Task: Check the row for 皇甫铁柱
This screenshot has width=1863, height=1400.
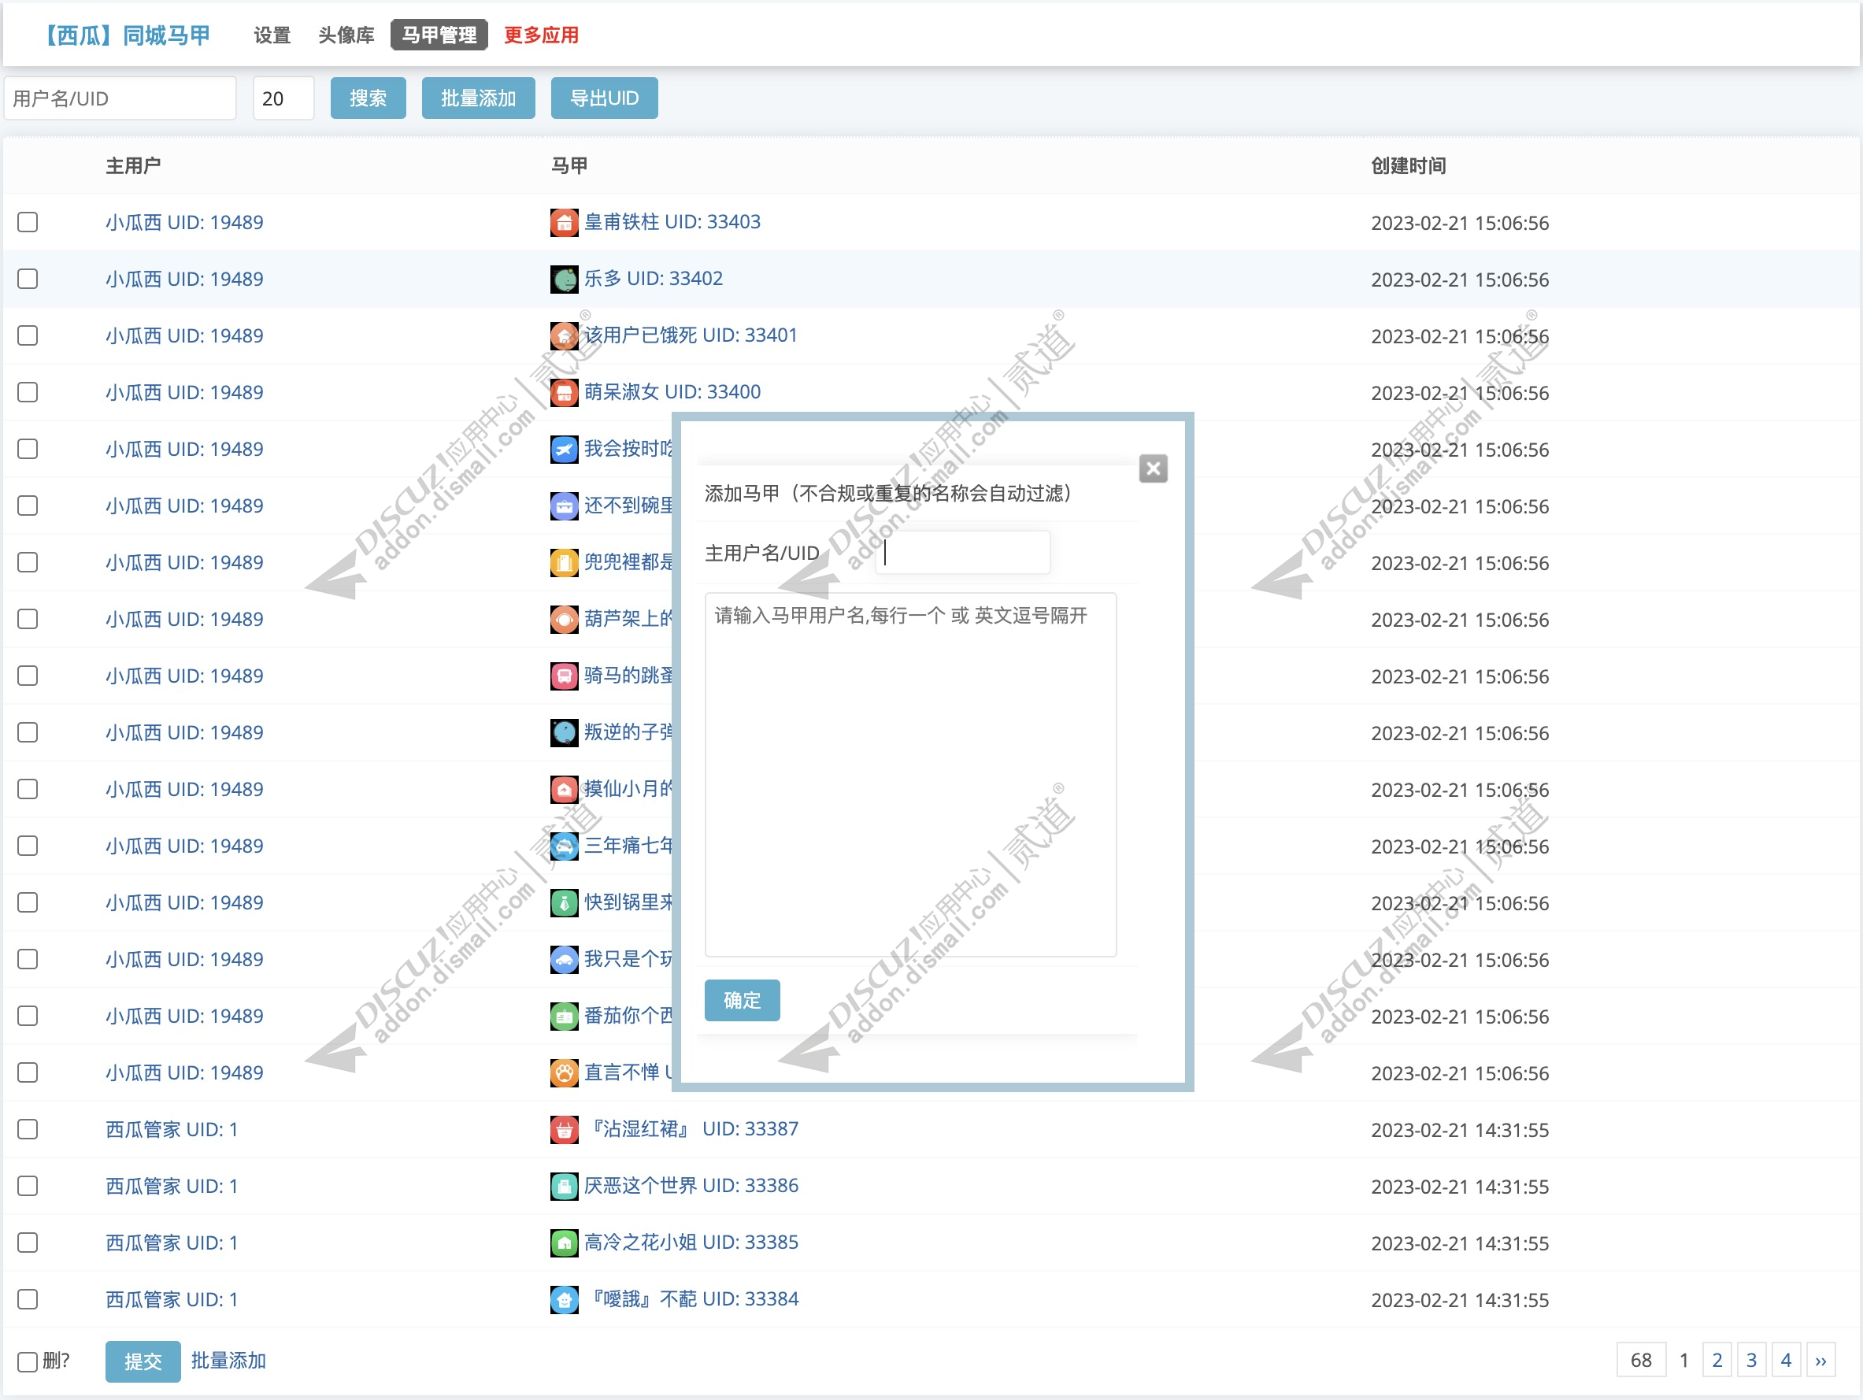Action: (x=28, y=222)
